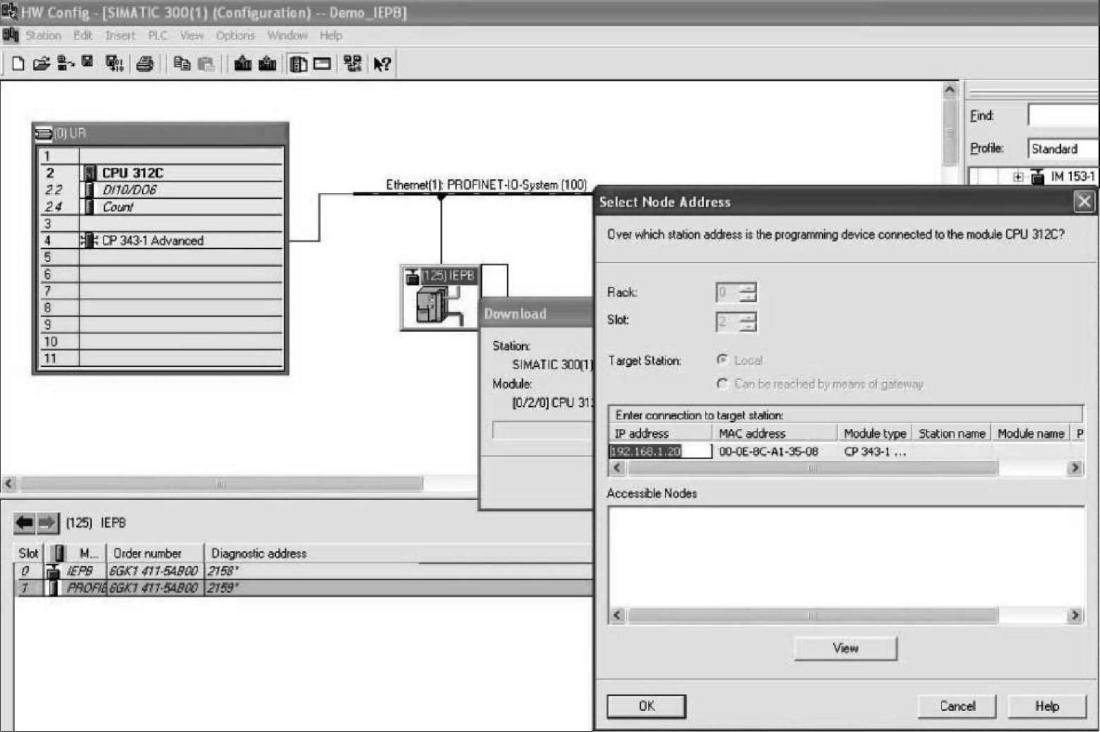Click the Configure Network icon
This screenshot has width=1100, height=732.
click(352, 64)
